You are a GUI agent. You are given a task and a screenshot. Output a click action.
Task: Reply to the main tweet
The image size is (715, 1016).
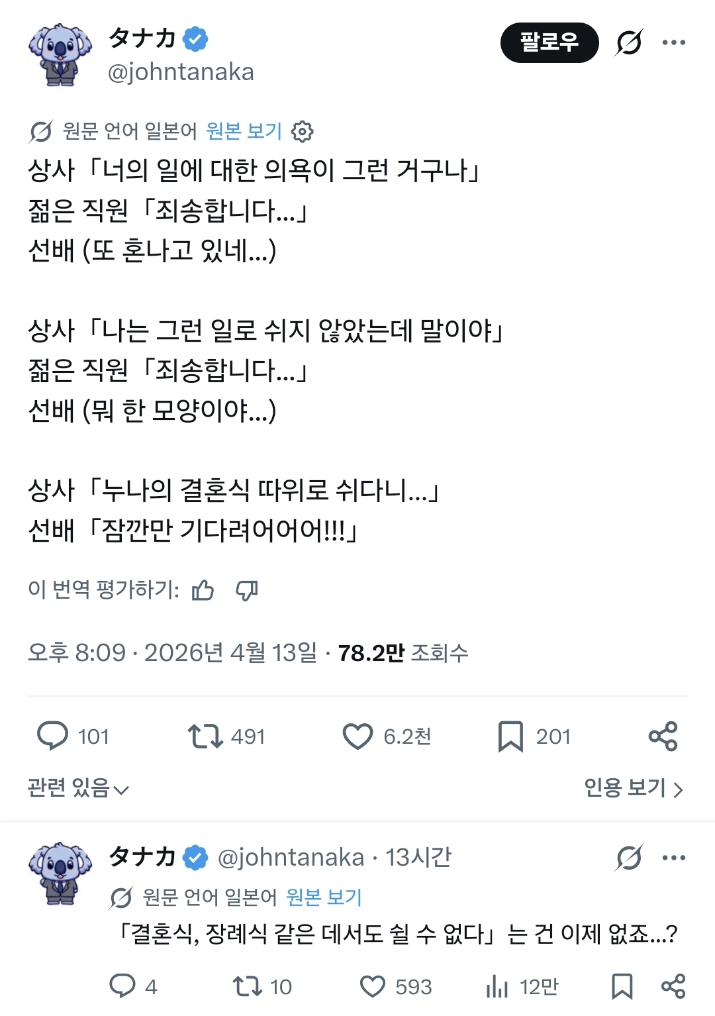click(x=53, y=736)
